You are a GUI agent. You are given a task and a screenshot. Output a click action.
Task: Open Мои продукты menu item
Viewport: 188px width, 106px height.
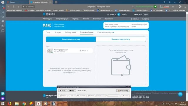pyautogui.click(x=48, y=19)
